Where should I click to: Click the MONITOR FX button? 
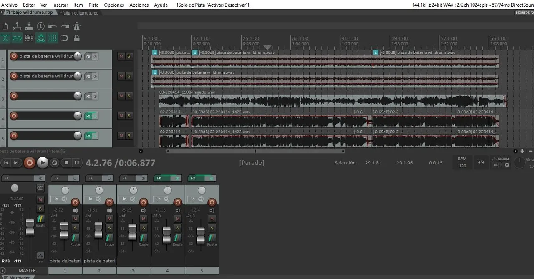524,13
